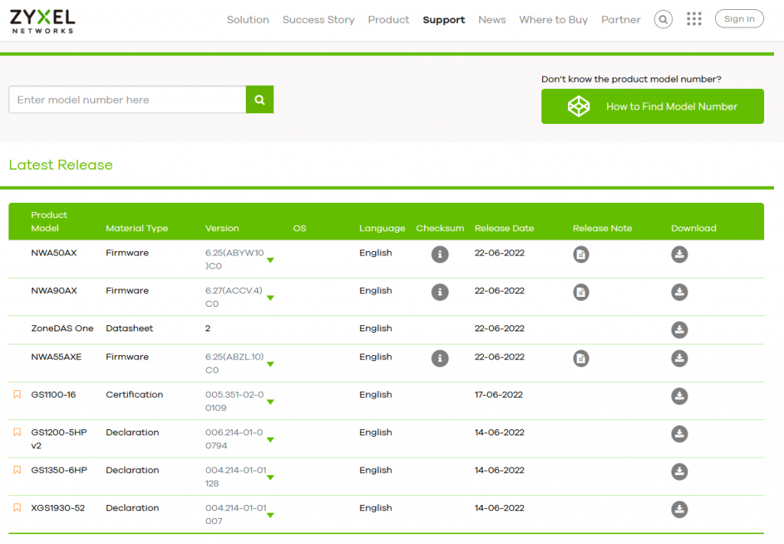Select the NWA55AXE product model cell
This screenshot has height=544, width=784.
coord(57,357)
